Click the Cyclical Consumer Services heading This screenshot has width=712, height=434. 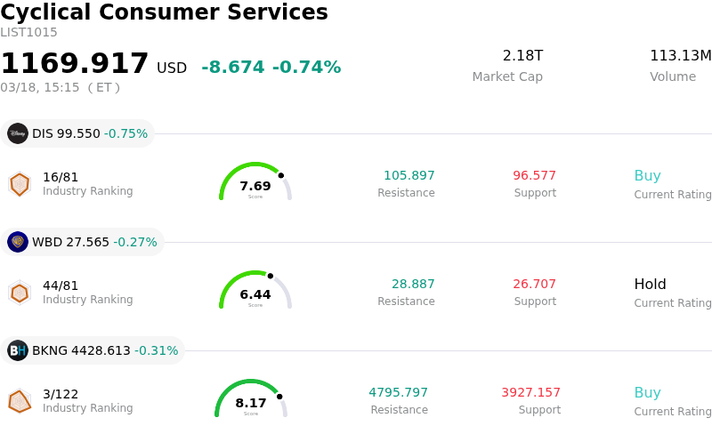[164, 12]
